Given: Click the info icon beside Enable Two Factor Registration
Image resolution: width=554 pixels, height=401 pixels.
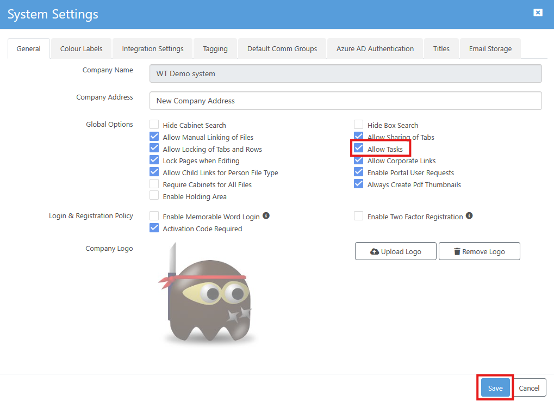Looking at the screenshot, I should point(469,215).
